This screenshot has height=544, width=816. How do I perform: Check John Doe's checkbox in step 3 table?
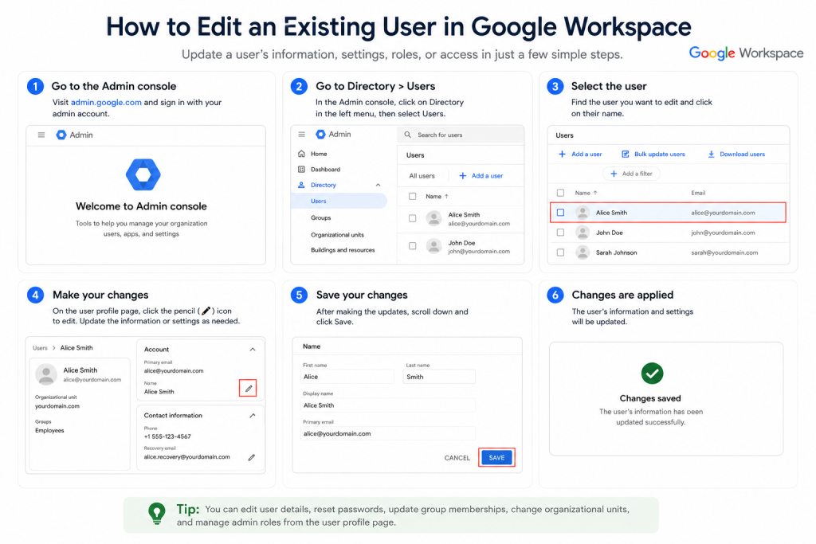[x=560, y=233]
